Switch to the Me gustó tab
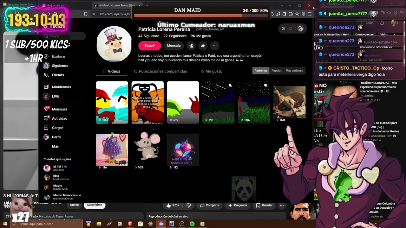Image resolution: width=406 pixels, height=228 pixels. (211, 71)
